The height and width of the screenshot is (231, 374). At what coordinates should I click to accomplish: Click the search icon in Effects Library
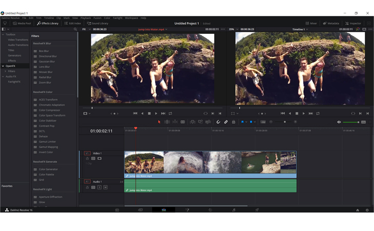(x=75, y=29)
